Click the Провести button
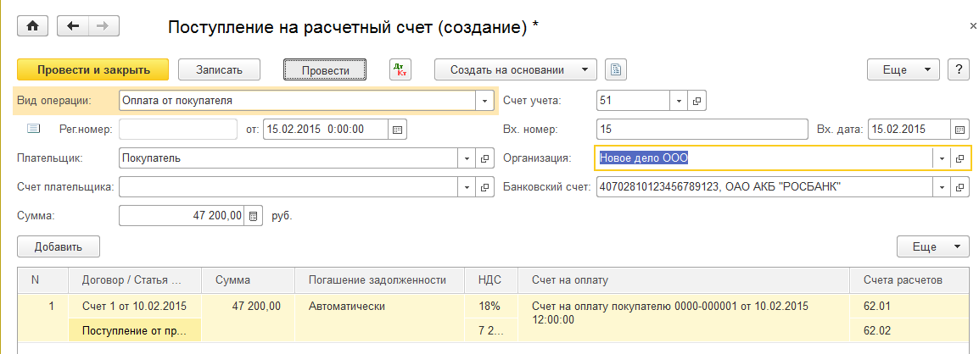 [325, 69]
